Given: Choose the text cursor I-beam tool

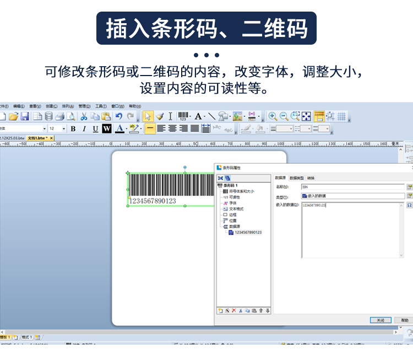Looking at the screenshot, I should (170, 116).
